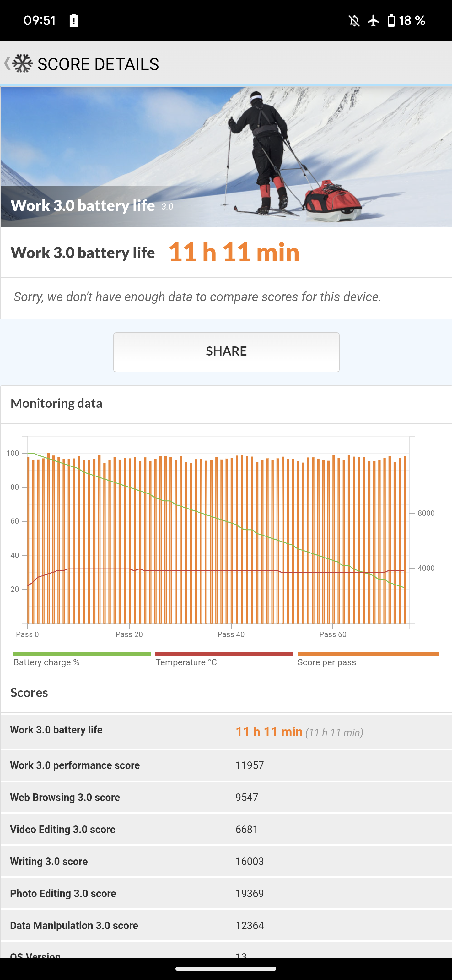Viewport: 452px width, 980px height.
Task: Select the Writing 3.0 score row
Action: (x=226, y=861)
